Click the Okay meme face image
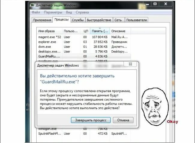 (155, 107)
